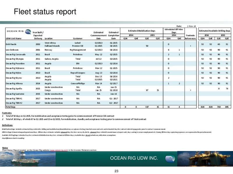Click customer 'Repsol Sinopec' cell
Viewport: 233px width, 174px height.
pyautogui.click(x=78, y=73)
